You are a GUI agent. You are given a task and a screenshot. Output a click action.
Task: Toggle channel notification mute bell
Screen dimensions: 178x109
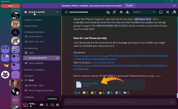[114, 12]
